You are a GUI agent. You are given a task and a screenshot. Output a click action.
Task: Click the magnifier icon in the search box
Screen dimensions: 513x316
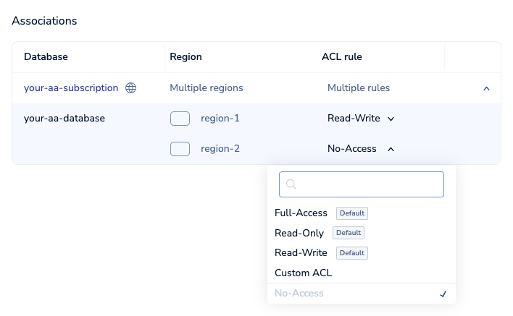291,184
